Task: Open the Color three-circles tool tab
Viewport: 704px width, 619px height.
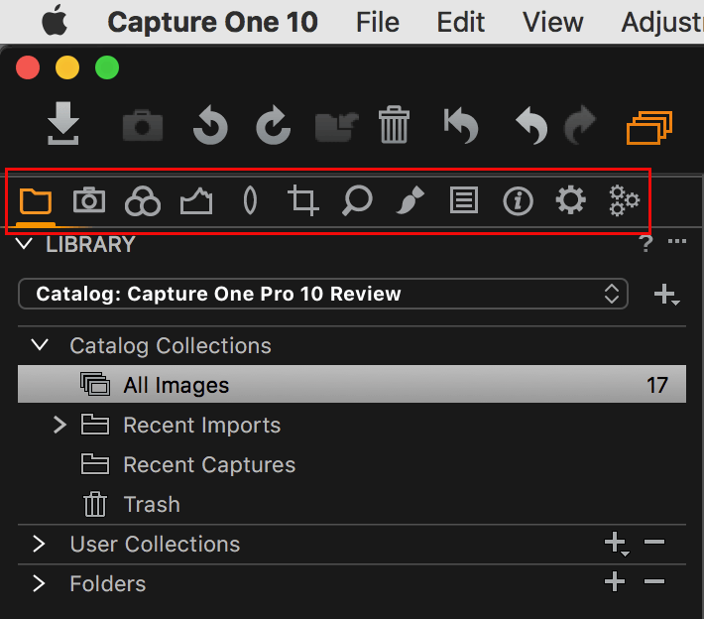Action: coord(143,201)
